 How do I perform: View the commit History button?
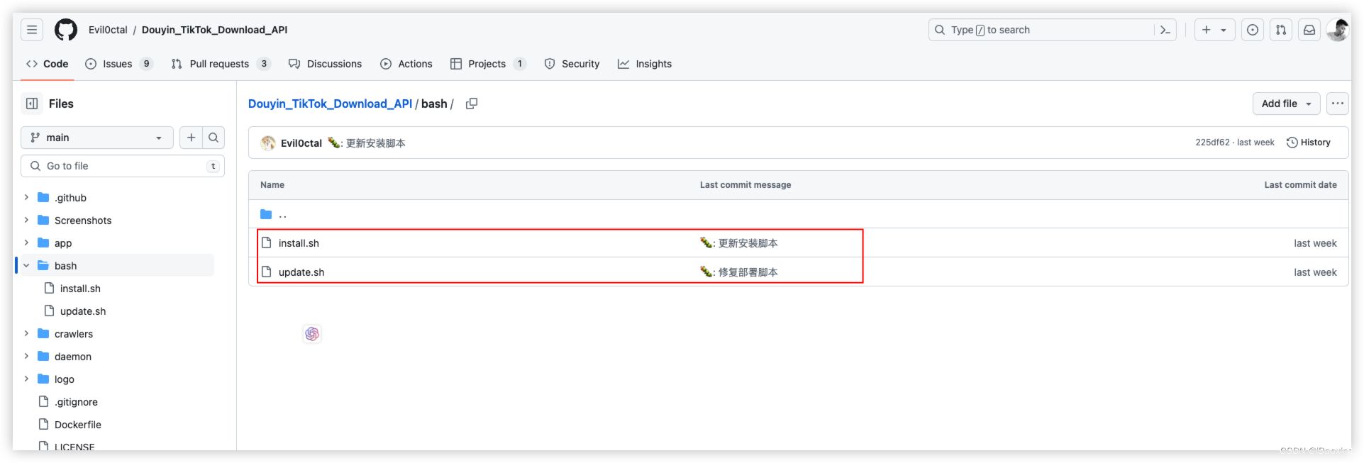[x=1309, y=143]
